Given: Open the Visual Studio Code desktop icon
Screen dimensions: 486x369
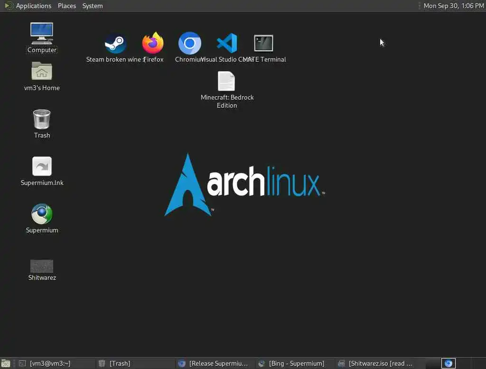Looking at the screenshot, I should tap(227, 43).
